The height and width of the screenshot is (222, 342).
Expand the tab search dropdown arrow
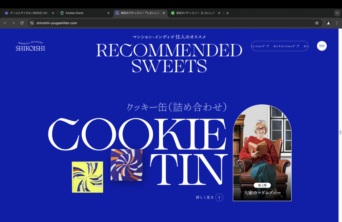[337, 13]
